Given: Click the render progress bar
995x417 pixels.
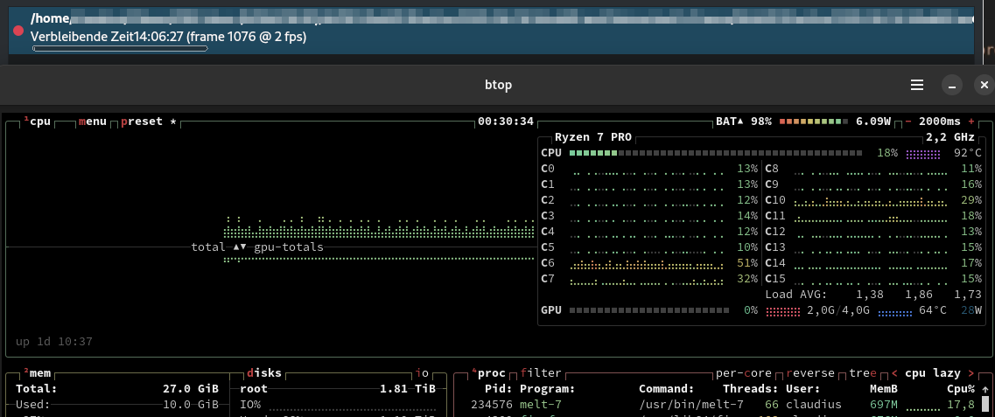Looking at the screenshot, I should pos(120,49).
